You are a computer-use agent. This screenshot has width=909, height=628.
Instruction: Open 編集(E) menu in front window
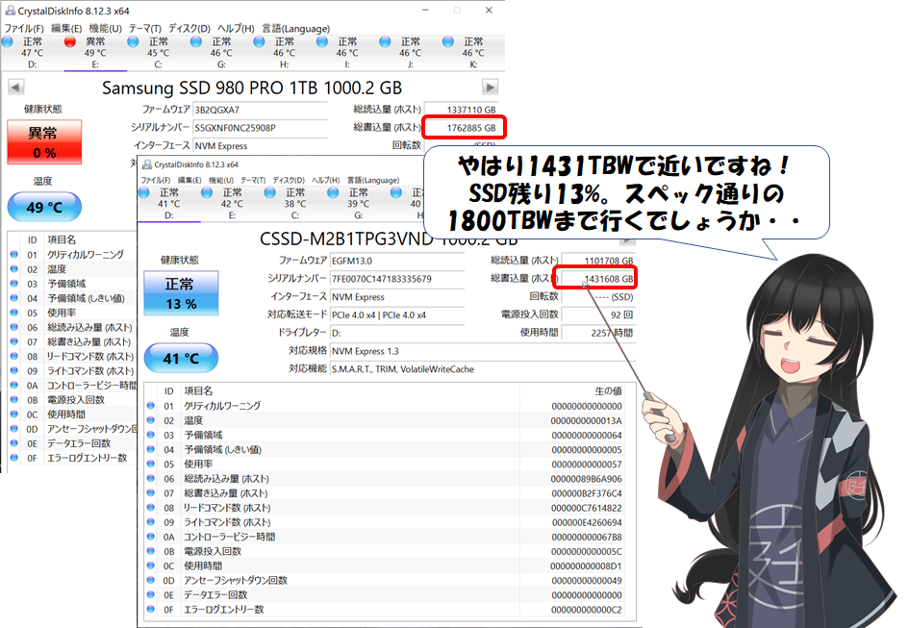coord(189,181)
